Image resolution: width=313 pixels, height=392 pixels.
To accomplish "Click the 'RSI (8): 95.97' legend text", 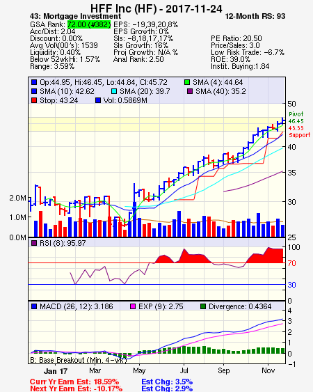I will tap(63, 243).
